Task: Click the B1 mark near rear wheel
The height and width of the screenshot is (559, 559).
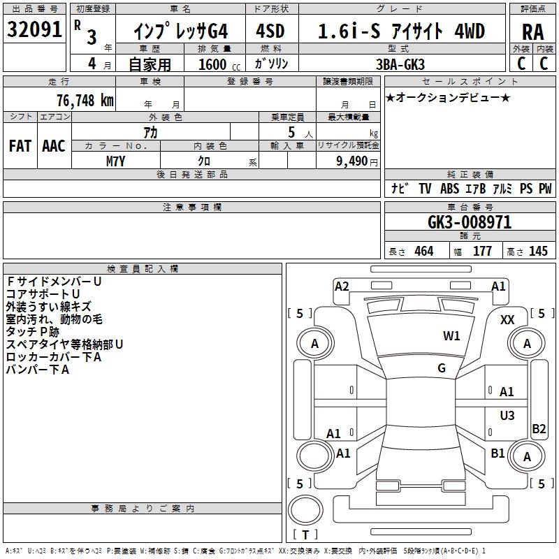Action: pos(498,453)
